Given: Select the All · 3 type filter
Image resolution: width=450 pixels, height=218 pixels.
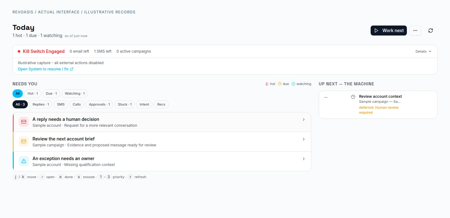Looking at the screenshot, I should point(20,104).
